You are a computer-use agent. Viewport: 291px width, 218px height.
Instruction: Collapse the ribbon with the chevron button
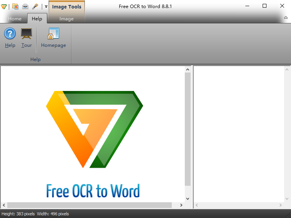pos(286,18)
